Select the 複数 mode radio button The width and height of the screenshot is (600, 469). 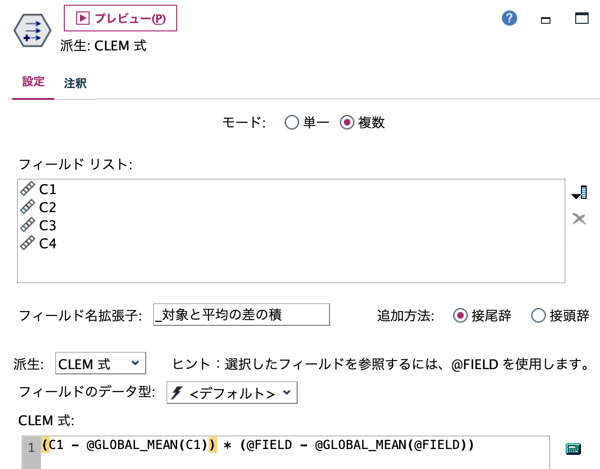[347, 123]
